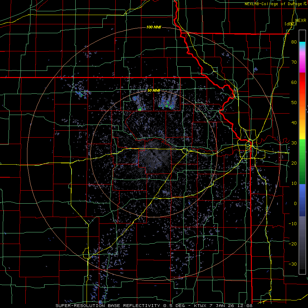Click the 30 value on the dBZ scale
This screenshot has width=308, height=308.
294,143
